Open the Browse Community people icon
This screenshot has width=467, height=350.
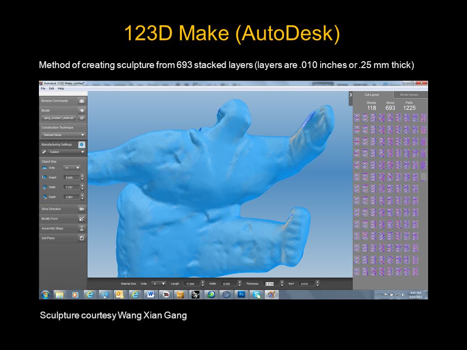(81, 101)
